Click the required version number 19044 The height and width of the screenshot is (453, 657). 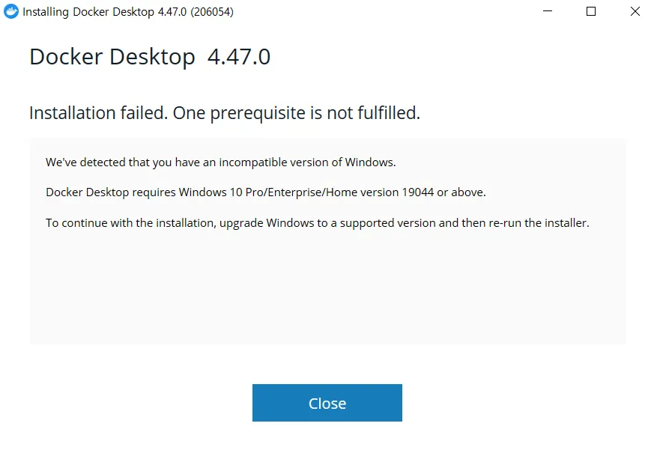(418, 192)
